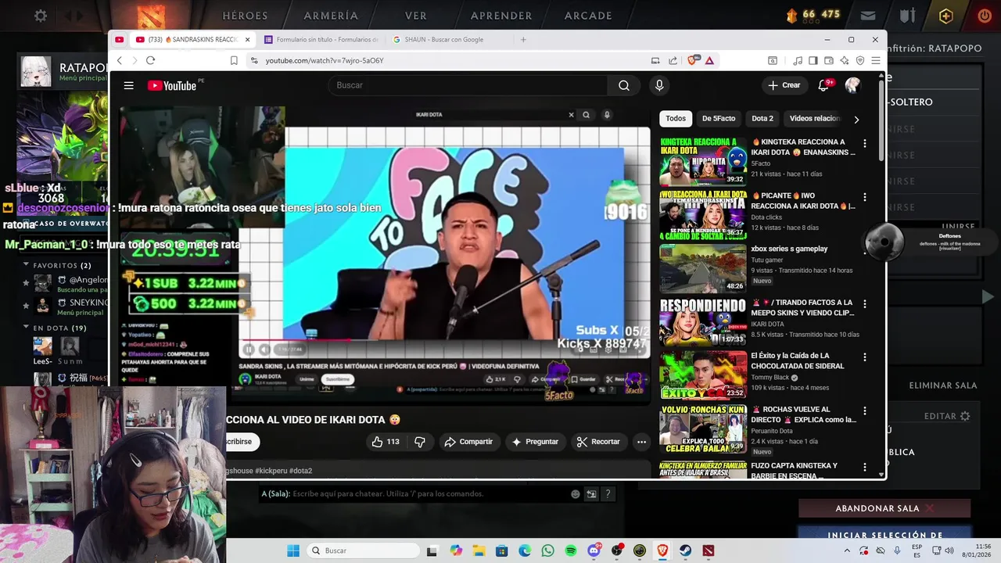Click into the YouTube Buscar field

tap(469, 86)
